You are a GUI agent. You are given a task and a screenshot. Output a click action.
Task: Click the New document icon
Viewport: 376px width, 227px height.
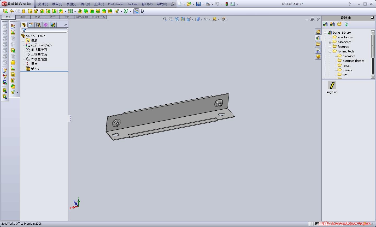click(180, 4)
